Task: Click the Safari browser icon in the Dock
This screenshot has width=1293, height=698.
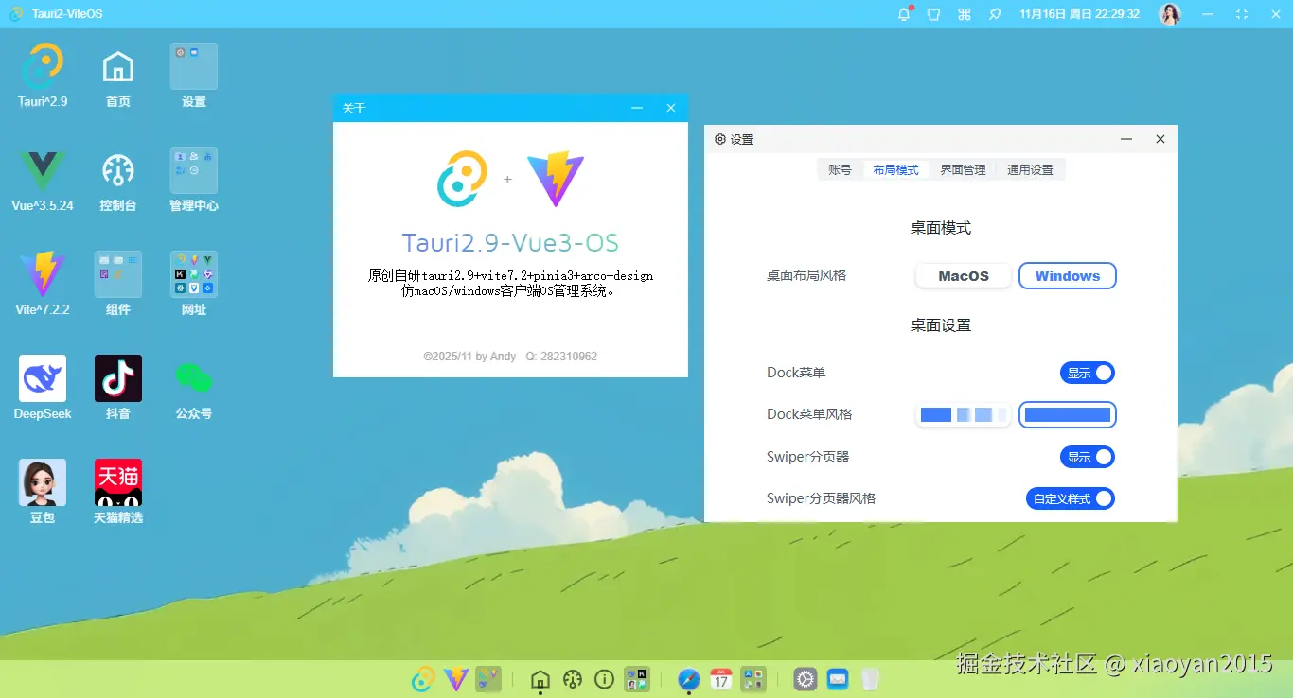Action: tap(689, 679)
